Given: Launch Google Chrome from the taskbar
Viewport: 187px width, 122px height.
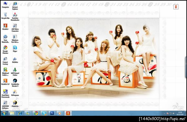Looking at the screenshot, I should 36,113.
